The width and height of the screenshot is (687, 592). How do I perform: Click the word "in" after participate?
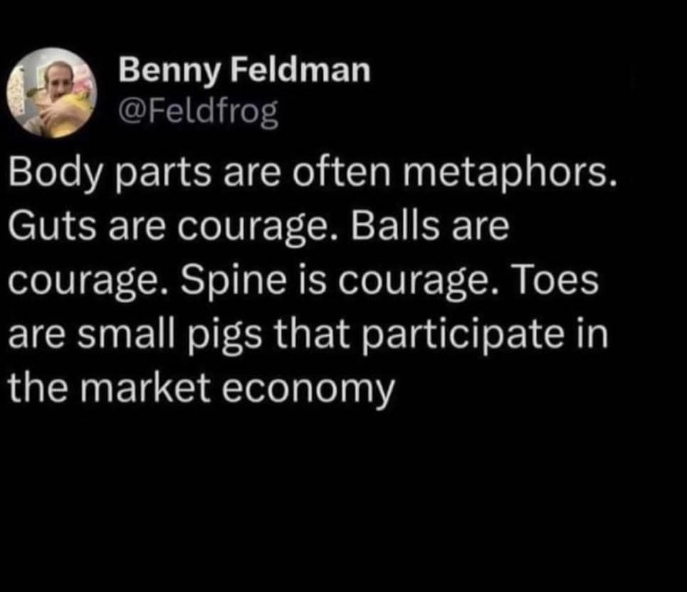pos(593,333)
